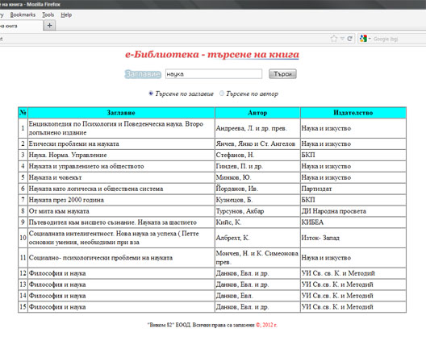Click author 'Янчев, Янко и Ст. Ангелов'
Image resolution: width=426 pixels, height=353 pixels.
click(x=256, y=143)
